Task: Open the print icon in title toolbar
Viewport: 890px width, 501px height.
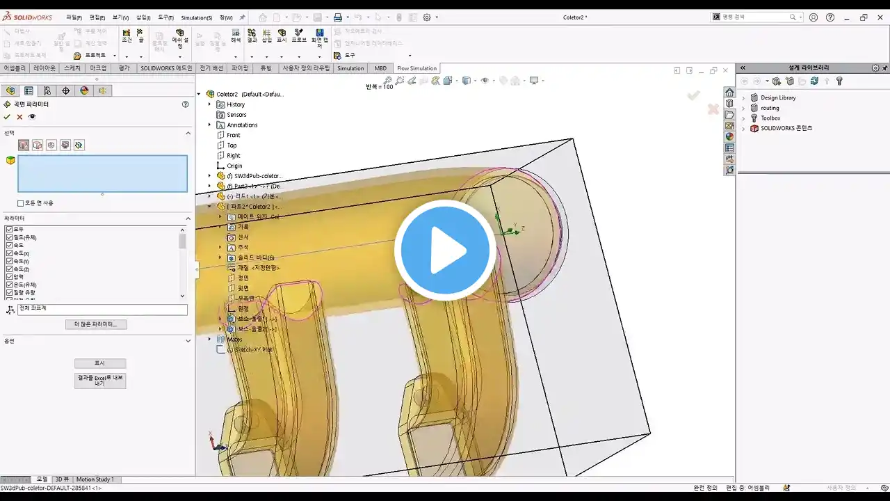Action: [x=337, y=17]
